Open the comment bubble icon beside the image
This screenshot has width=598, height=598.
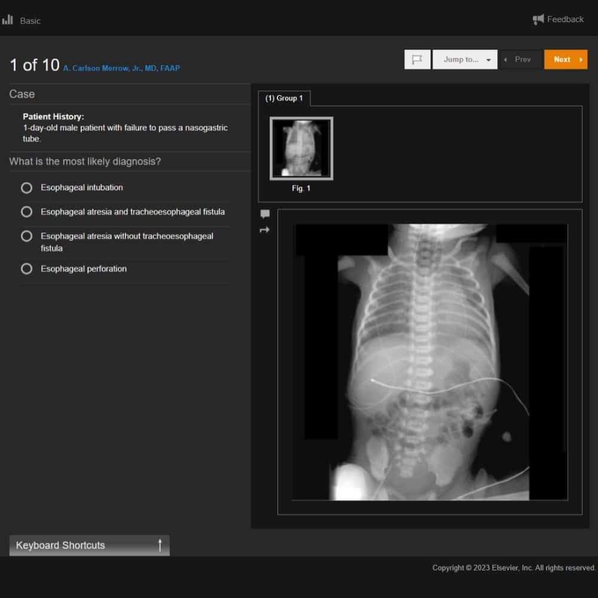pyautogui.click(x=265, y=214)
